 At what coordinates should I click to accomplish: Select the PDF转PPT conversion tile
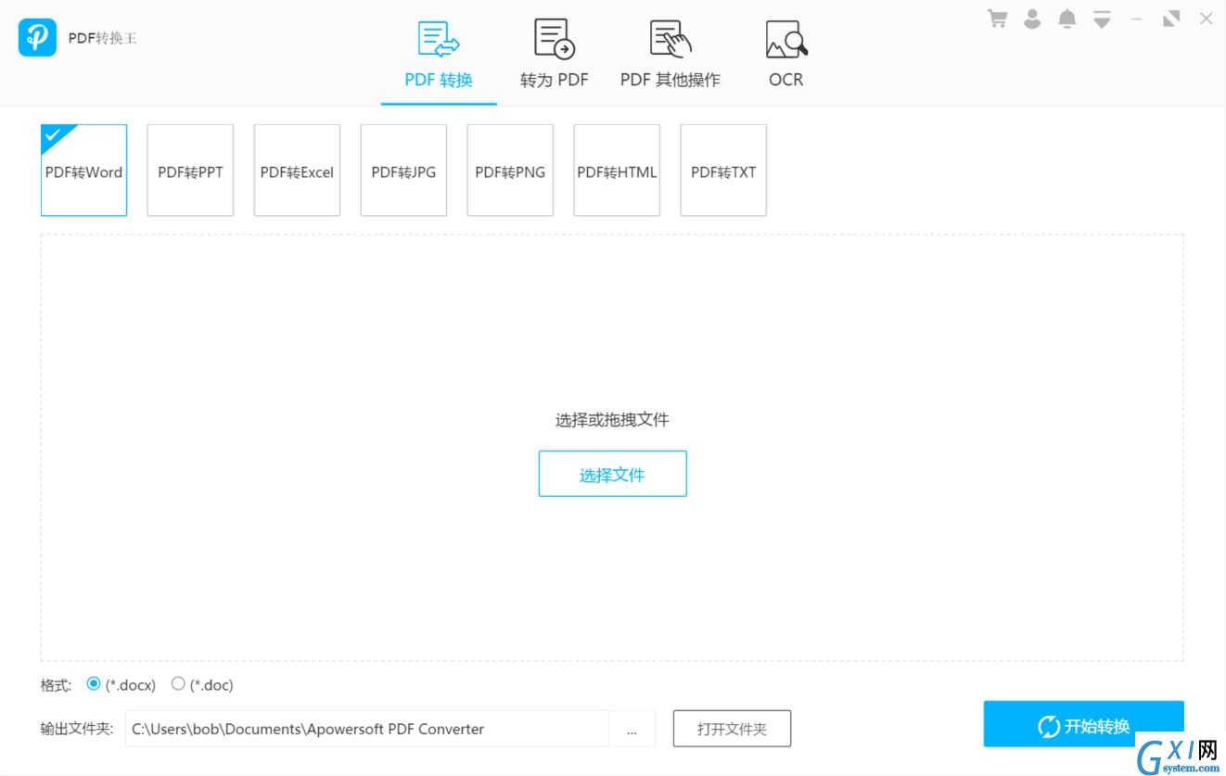[x=190, y=171]
